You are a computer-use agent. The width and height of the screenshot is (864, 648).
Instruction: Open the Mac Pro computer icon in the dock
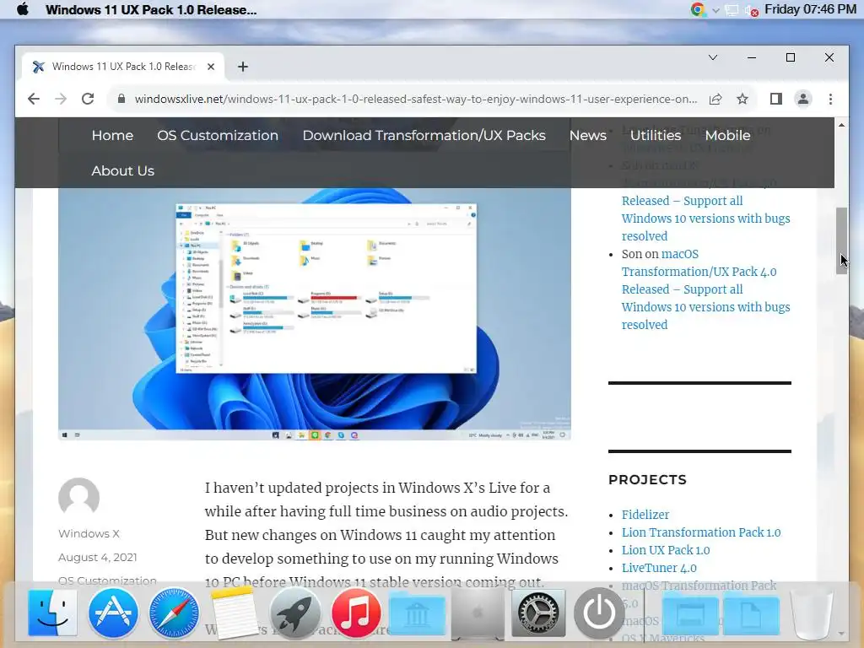point(478,613)
